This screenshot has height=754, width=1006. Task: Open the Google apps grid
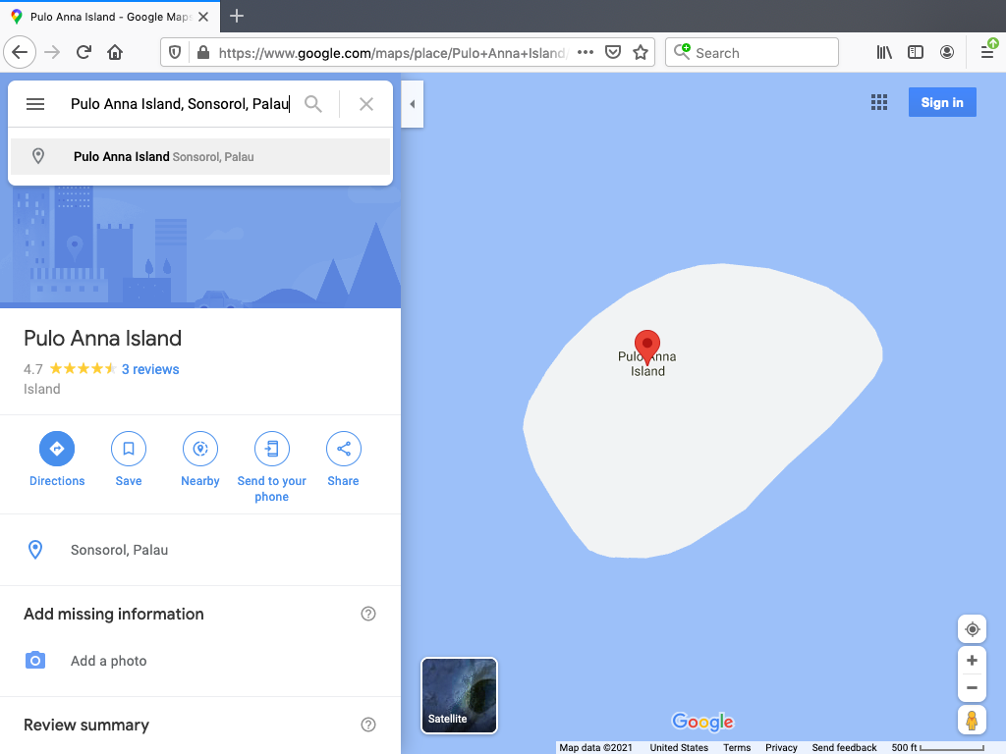pyautogui.click(x=879, y=103)
